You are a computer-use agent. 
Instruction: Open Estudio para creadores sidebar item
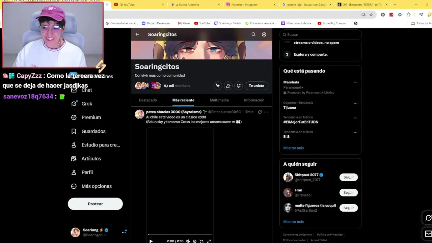coord(96,145)
